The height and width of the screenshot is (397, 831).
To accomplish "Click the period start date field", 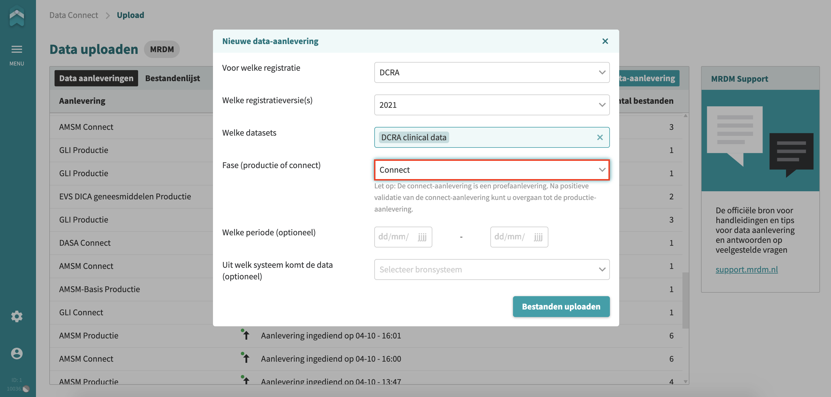I will pos(403,237).
